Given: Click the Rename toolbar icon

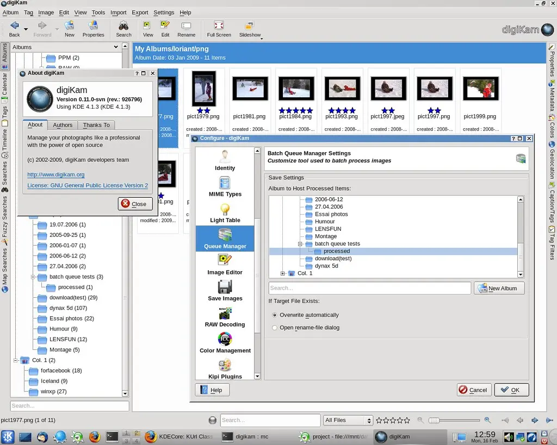Looking at the screenshot, I should point(186,28).
